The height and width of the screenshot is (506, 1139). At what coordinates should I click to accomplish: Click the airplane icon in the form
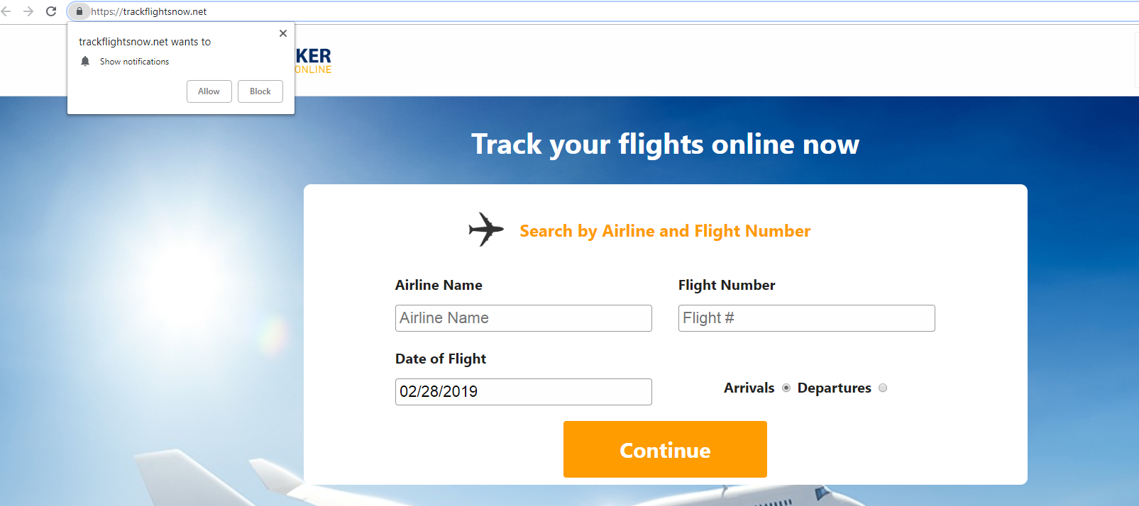click(x=486, y=230)
